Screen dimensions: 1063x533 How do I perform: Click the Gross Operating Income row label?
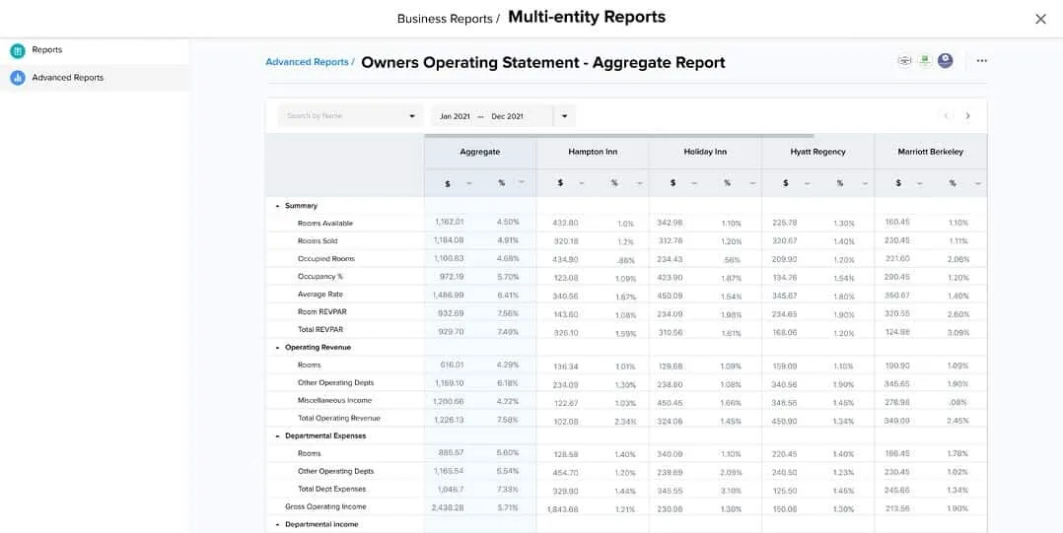coord(325,506)
